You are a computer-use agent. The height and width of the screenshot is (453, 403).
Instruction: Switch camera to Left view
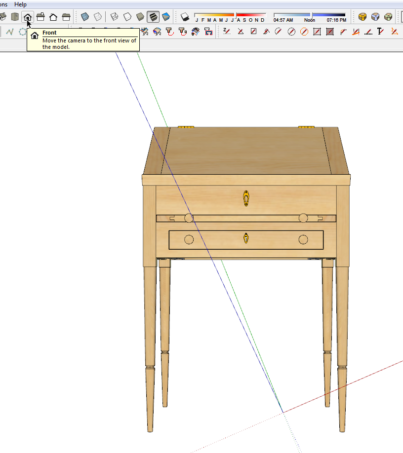point(66,17)
